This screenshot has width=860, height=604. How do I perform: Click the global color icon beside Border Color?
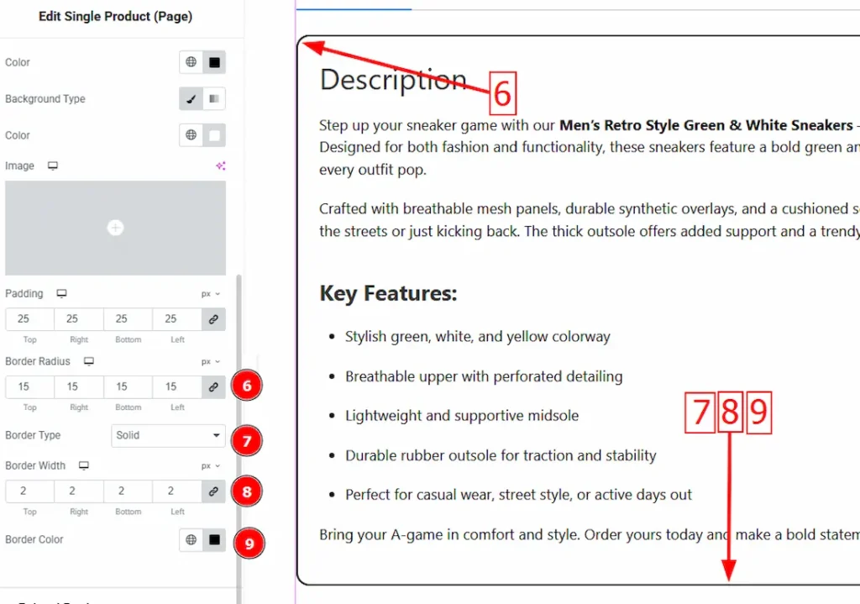(x=191, y=540)
